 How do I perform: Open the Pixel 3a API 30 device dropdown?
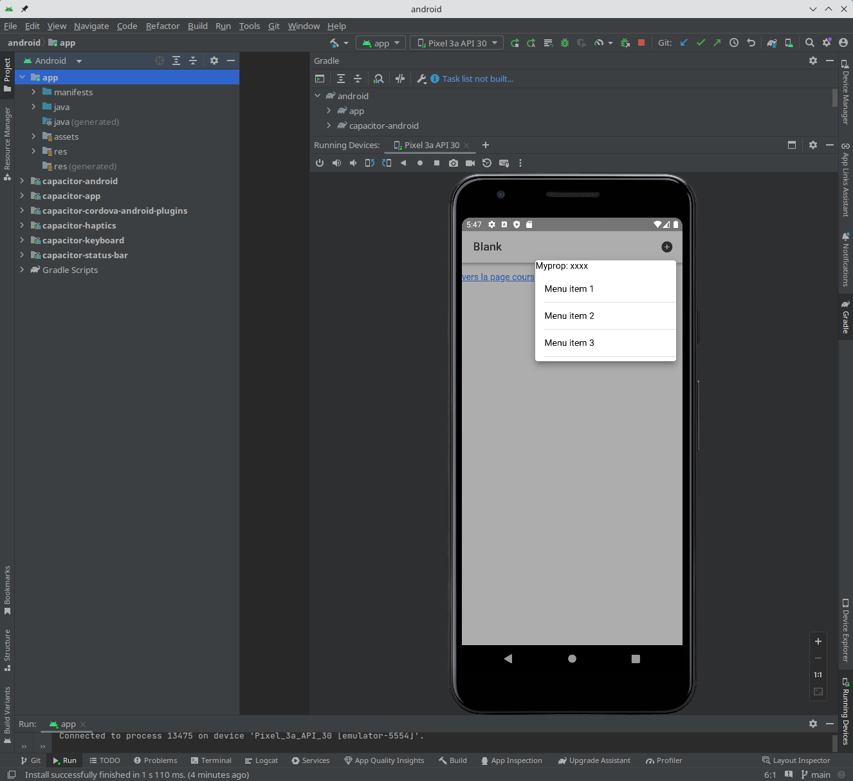point(457,43)
